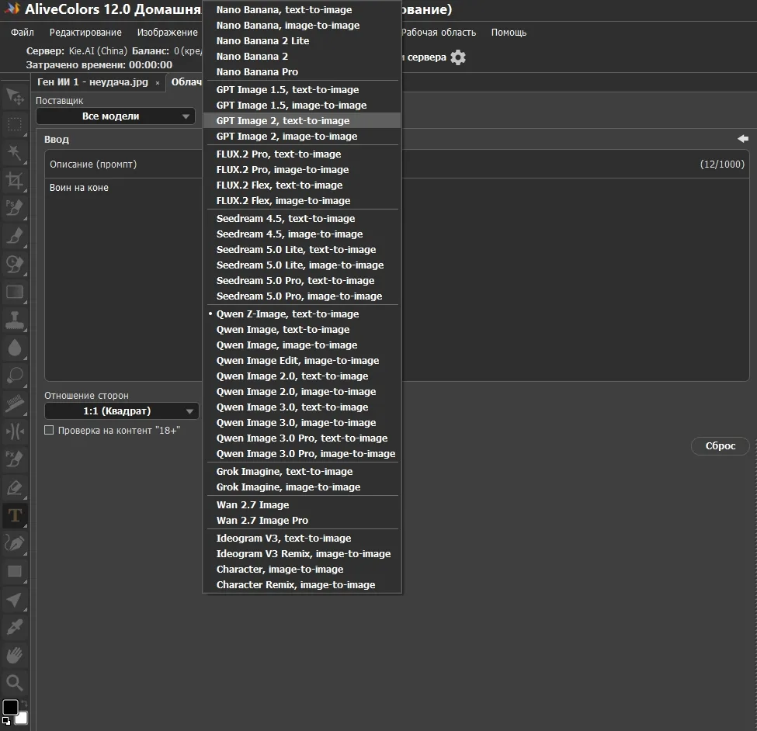Choose Grok Imagine, text-to-image
Image resolution: width=757 pixels, height=731 pixels.
(x=302, y=471)
